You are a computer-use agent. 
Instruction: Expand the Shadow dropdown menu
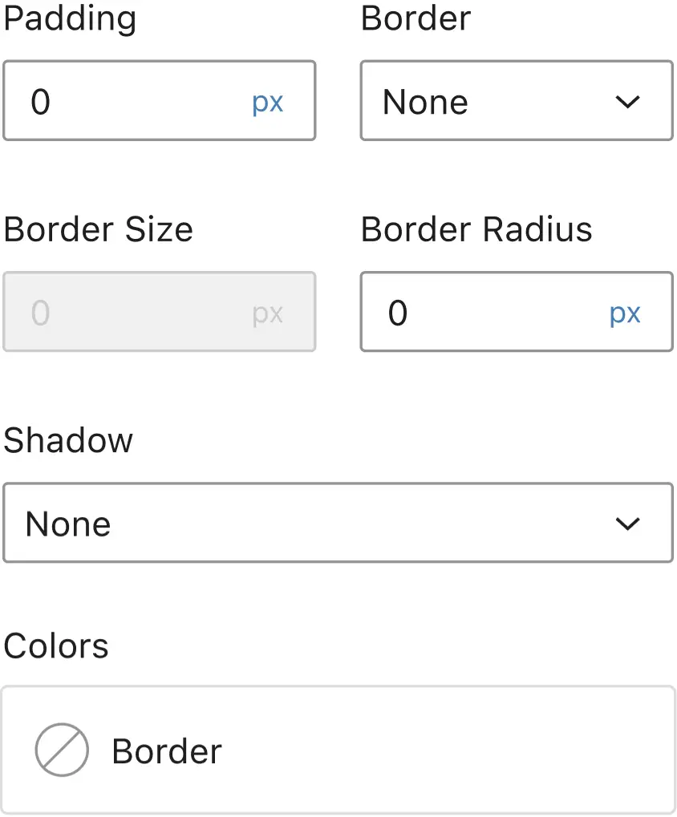(x=338, y=523)
